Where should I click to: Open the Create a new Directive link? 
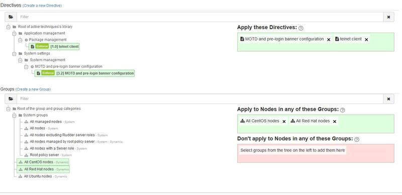click(42, 6)
